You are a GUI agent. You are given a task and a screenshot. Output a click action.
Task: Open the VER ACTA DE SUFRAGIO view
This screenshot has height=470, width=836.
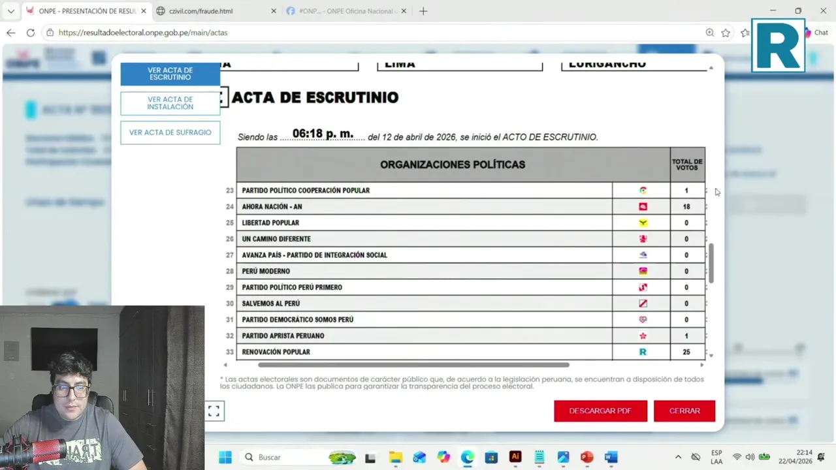tap(170, 133)
